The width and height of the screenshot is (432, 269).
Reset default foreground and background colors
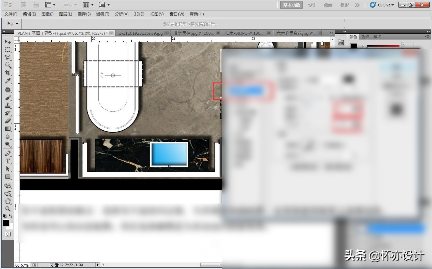click(x=4, y=216)
